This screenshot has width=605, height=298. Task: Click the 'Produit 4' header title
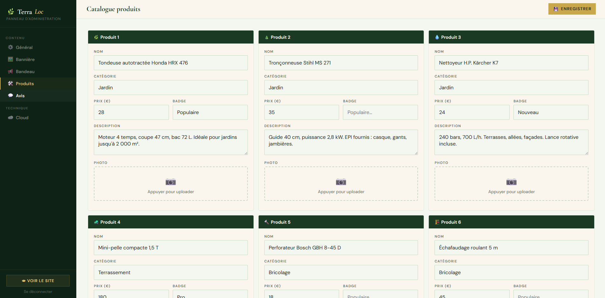(110, 222)
